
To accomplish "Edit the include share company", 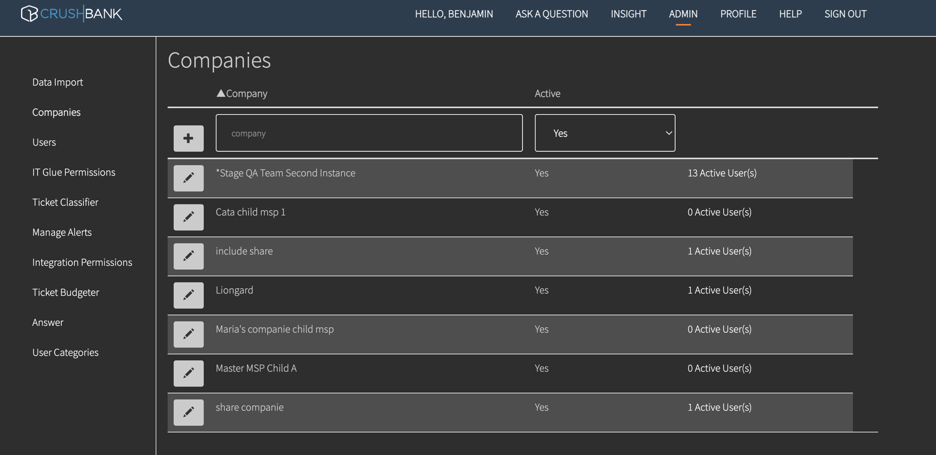I will coord(188,256).
